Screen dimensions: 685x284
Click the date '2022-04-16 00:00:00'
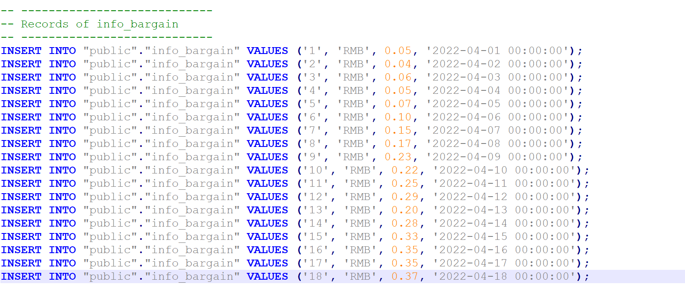click(505, 250)
